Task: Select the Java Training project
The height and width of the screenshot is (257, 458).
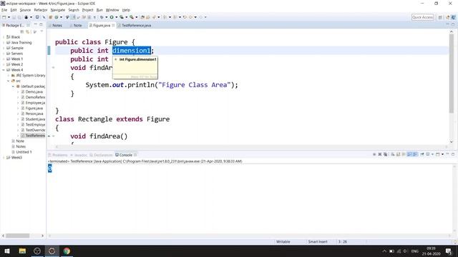Action: [x=21, y=43]
